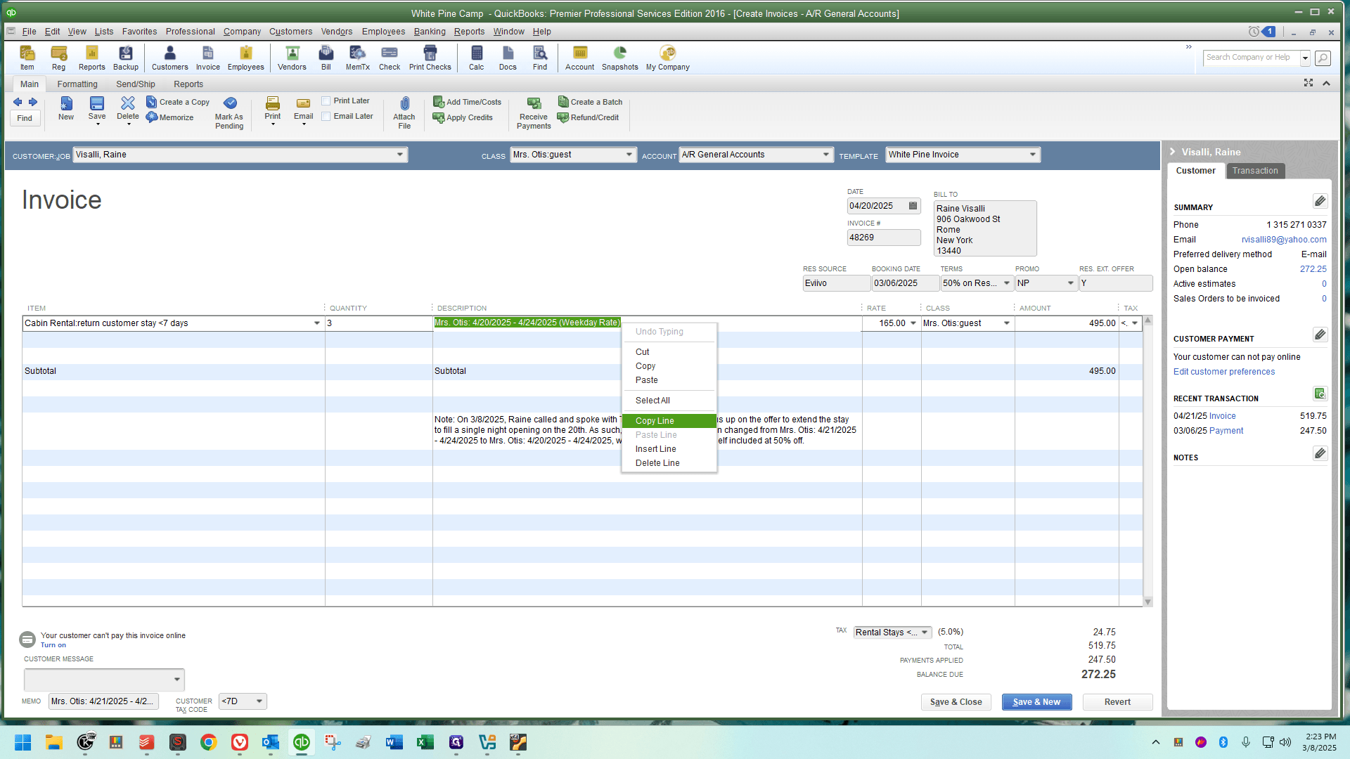Screen dimensions: 1350x759
Task: Switch to the Formatting tab
Action: coord(77,84)
